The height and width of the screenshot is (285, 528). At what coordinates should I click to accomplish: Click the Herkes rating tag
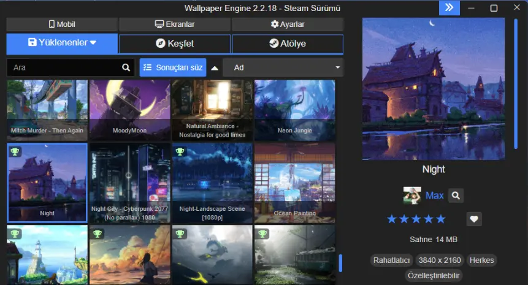pos(481,260)
